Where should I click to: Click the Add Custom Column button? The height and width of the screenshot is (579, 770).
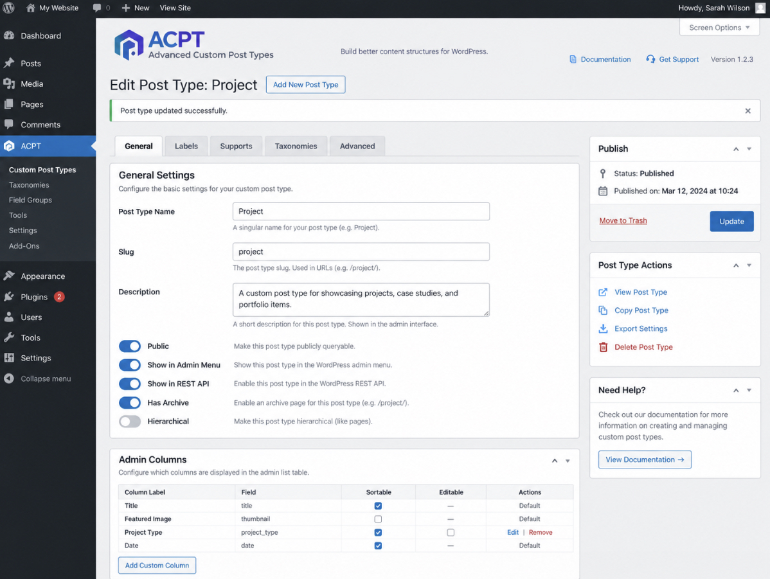157,566
